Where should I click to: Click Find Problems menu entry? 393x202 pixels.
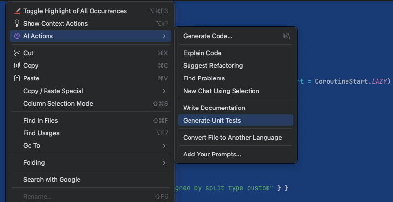204,78
